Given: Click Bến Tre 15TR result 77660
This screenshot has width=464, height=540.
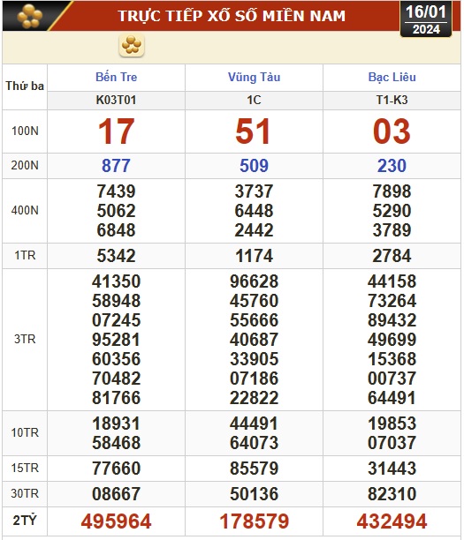Looking at the screenshot, I should (117, 469).
